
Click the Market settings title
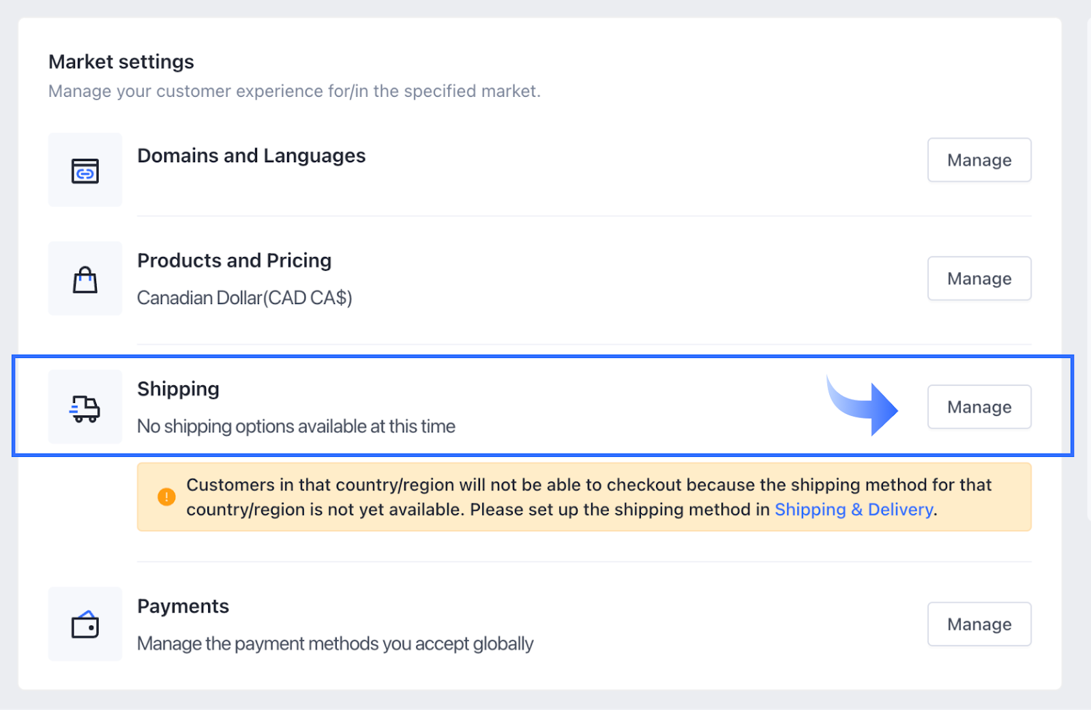tap(121, 62)
